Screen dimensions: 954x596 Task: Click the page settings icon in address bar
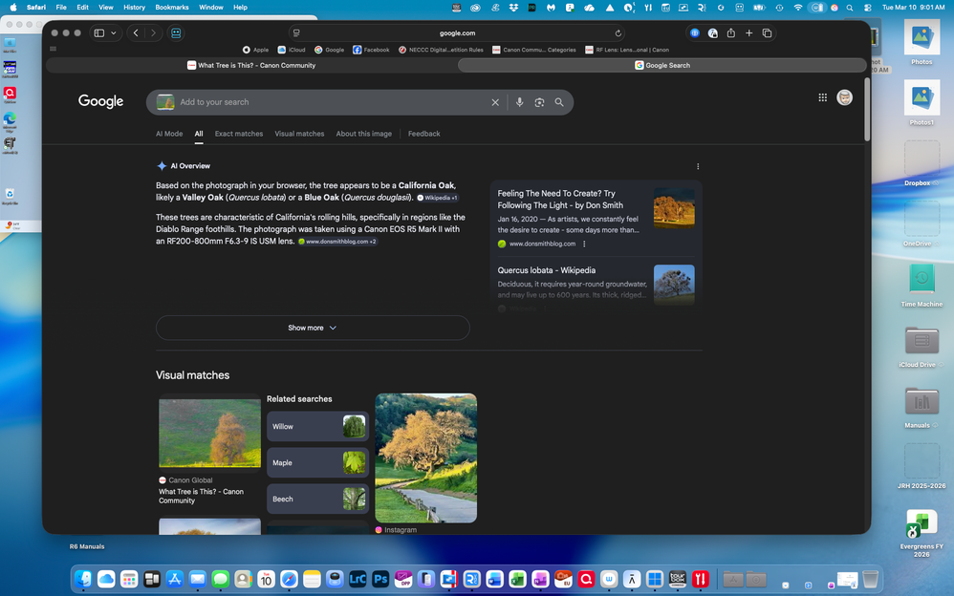(296, 33)
